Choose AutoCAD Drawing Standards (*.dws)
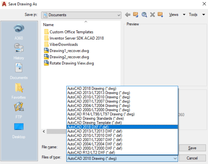This screenshot has width=208, height=164. 122,118
